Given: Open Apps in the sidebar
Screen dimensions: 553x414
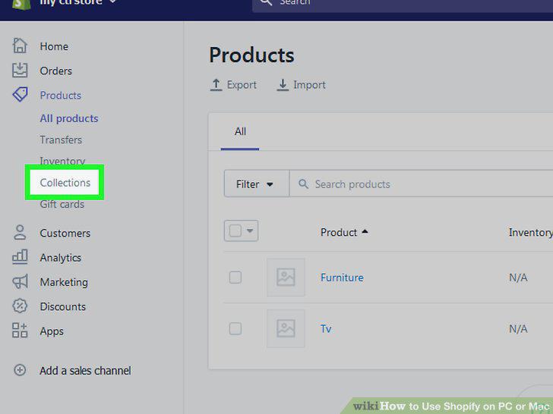Looking at the screenshot, I should coord(52,331).
